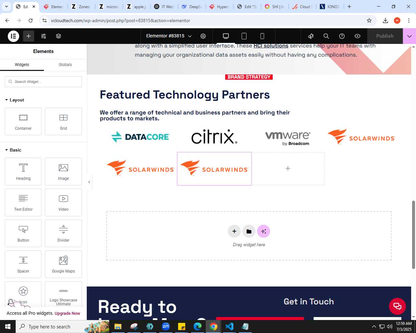Select the Video widget

tap(63, 202)
